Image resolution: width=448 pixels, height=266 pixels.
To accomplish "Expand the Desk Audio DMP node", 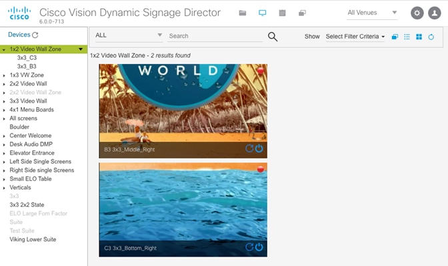I will pos(4,145).
